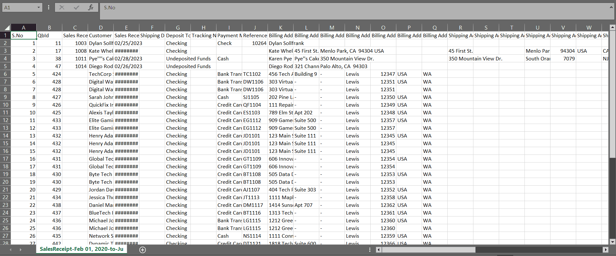The height and width of the screenshot is (256, 616).
Task: Click customer cell BlueTech
Action: [101, 213]
